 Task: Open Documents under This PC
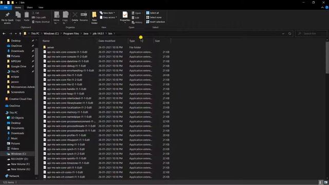coord(17,128)
